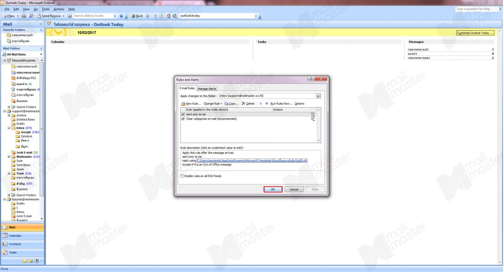Open the Change Rule dropdown menu
The width and height of the screenshot is (504, 272).
[213, 103]
